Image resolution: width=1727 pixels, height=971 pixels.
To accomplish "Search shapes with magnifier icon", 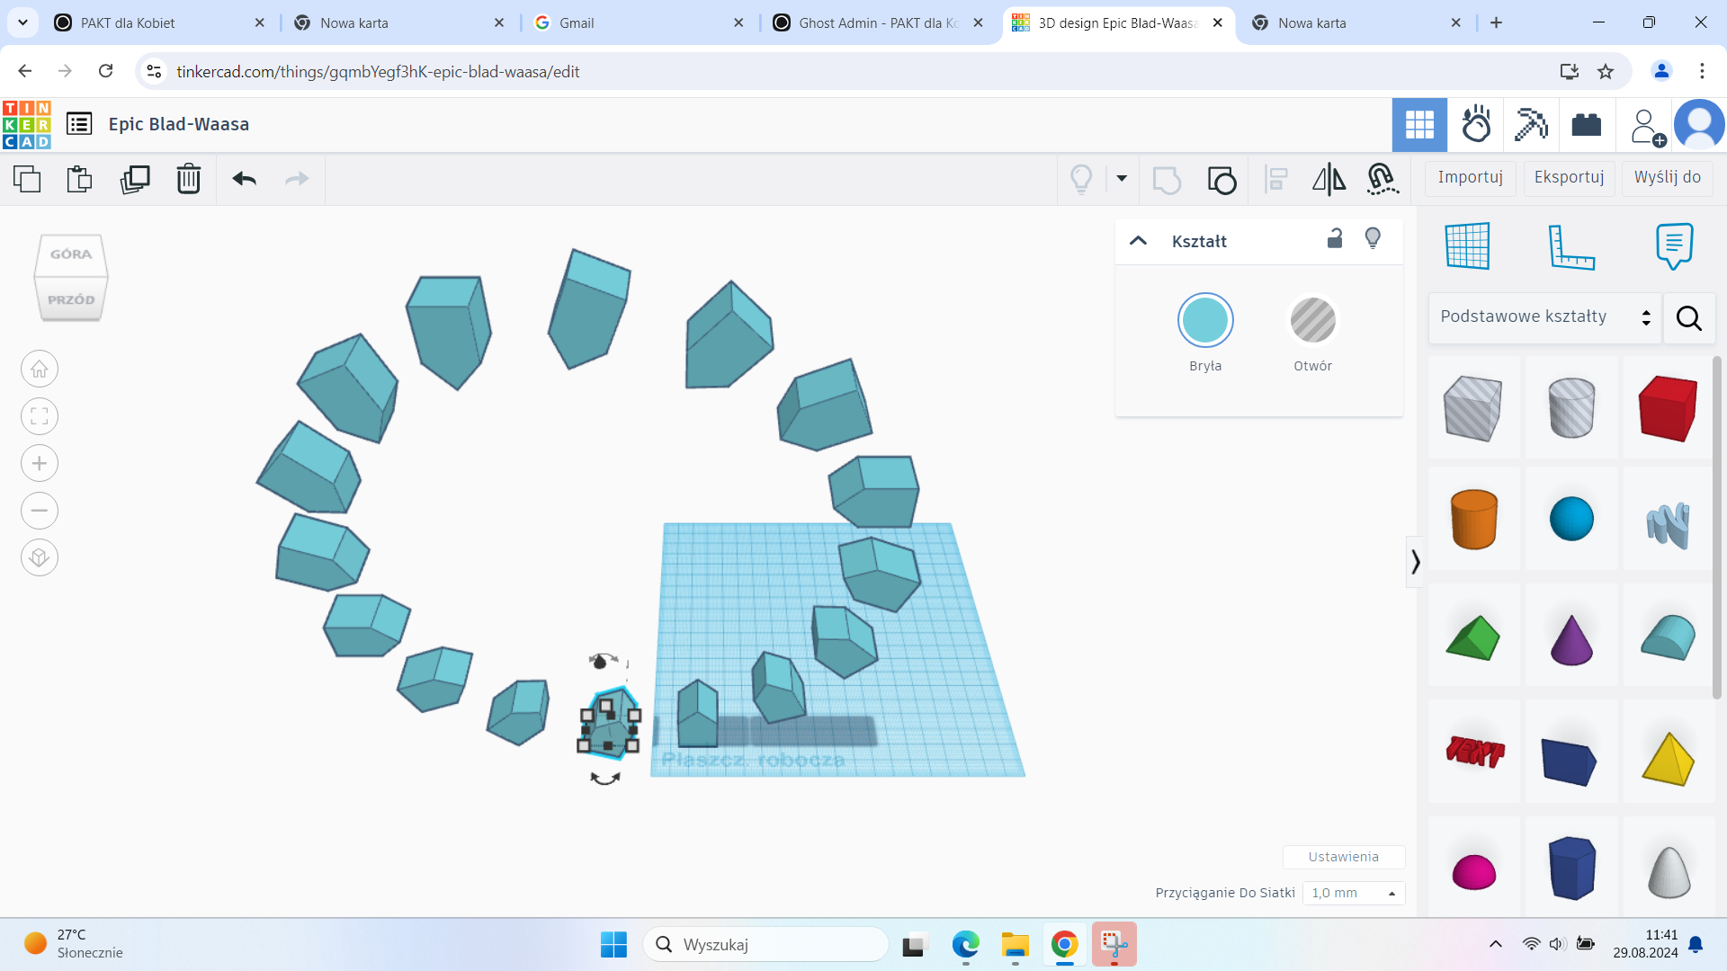I will pos(1689,318).
